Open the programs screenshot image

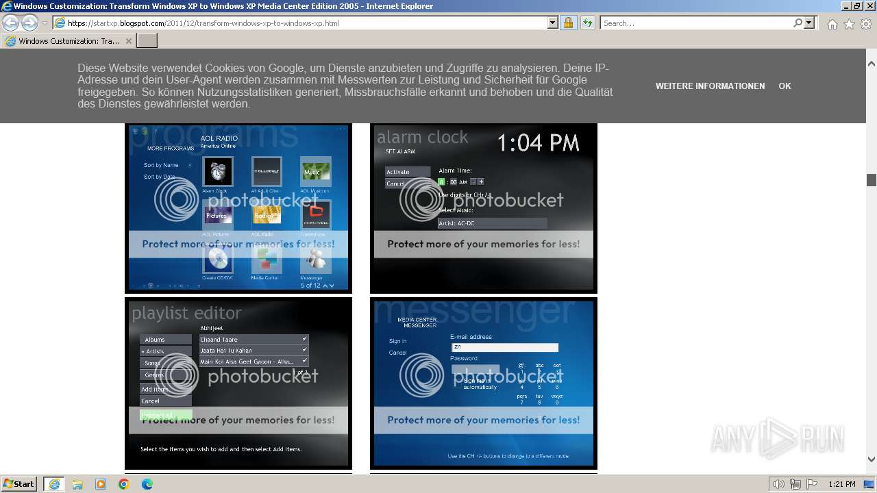(x=238, y=207)
